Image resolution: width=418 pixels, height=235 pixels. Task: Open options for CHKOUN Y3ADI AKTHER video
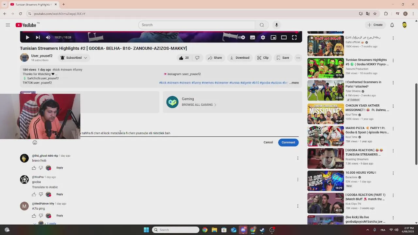pyautogui.click(x=393, y=106)
